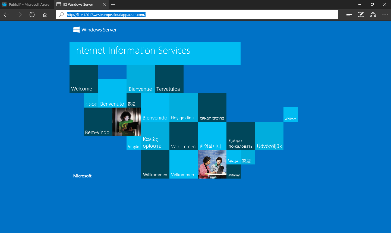Switch to PublicIP - Microsoft Azure tab
This screenshot has width=391, height=233.
(27, 4)
